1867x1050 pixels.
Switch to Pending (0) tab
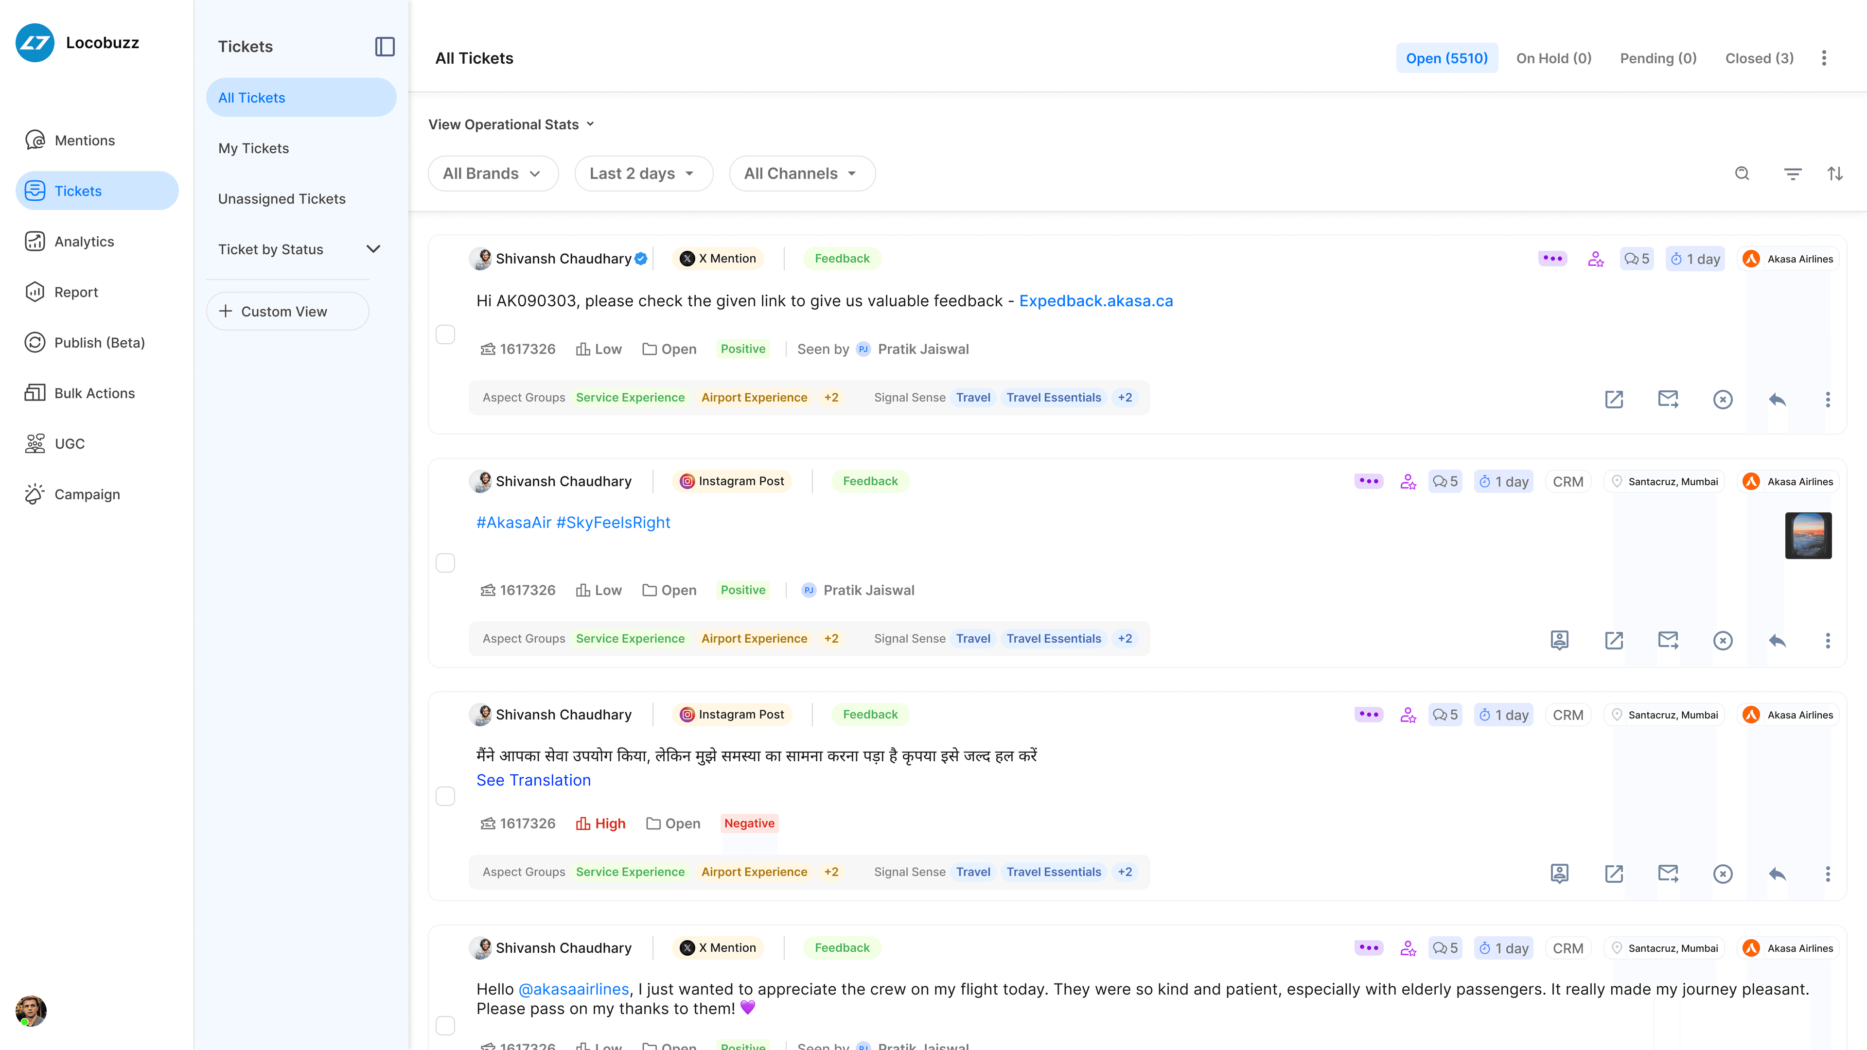coord(1658,58)
